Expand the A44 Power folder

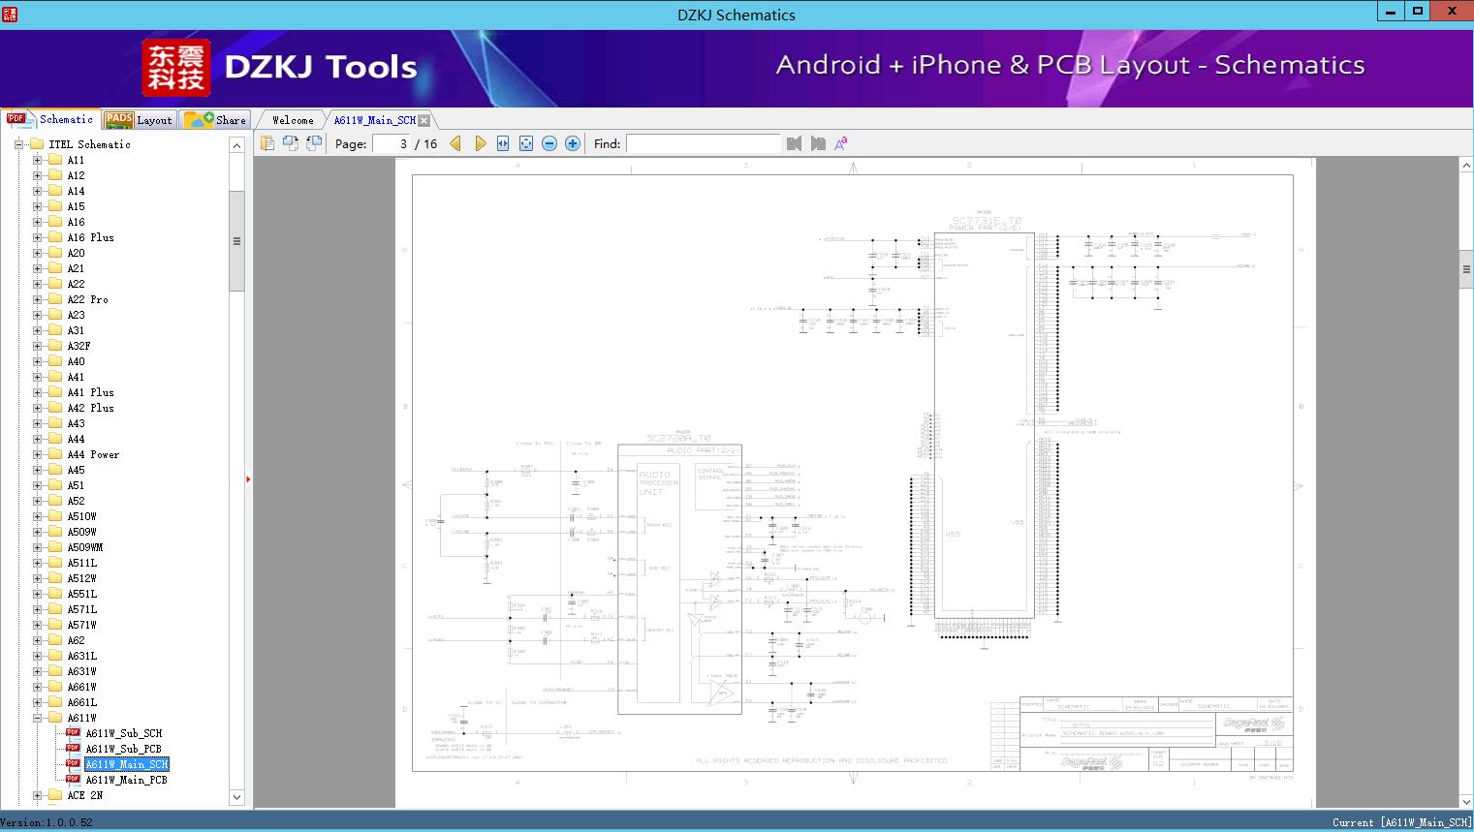[38, 454]
